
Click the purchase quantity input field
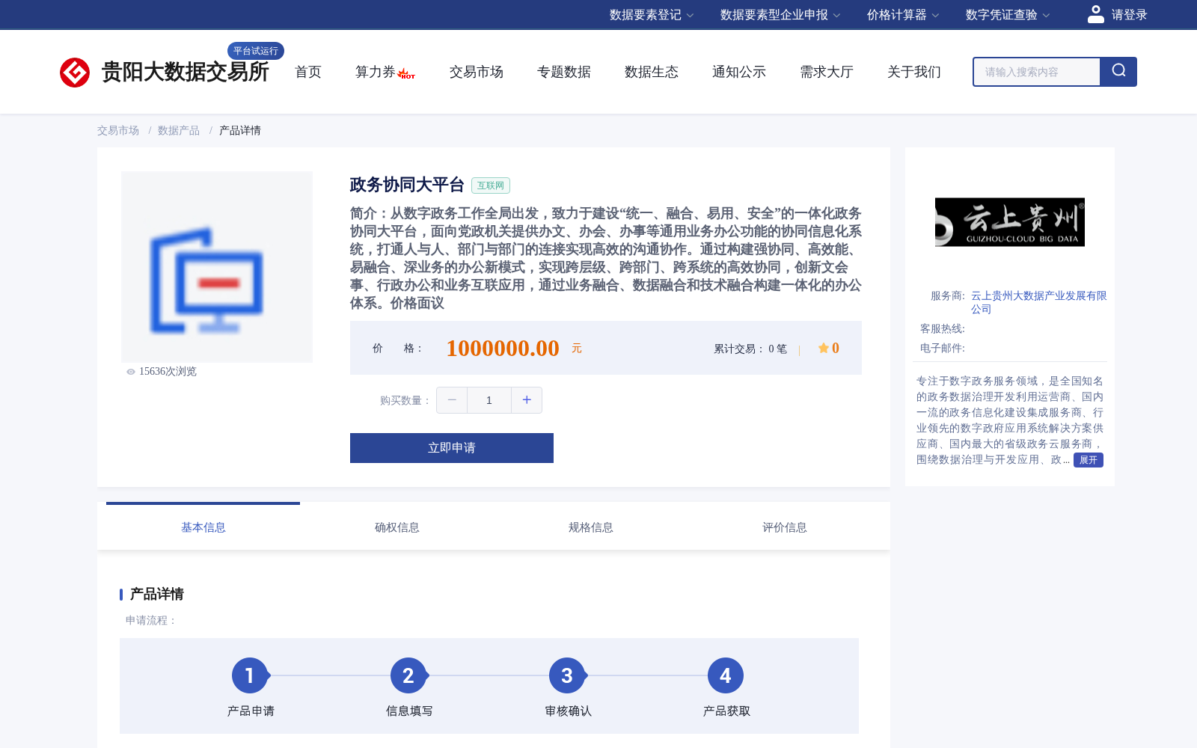point(489,400)
